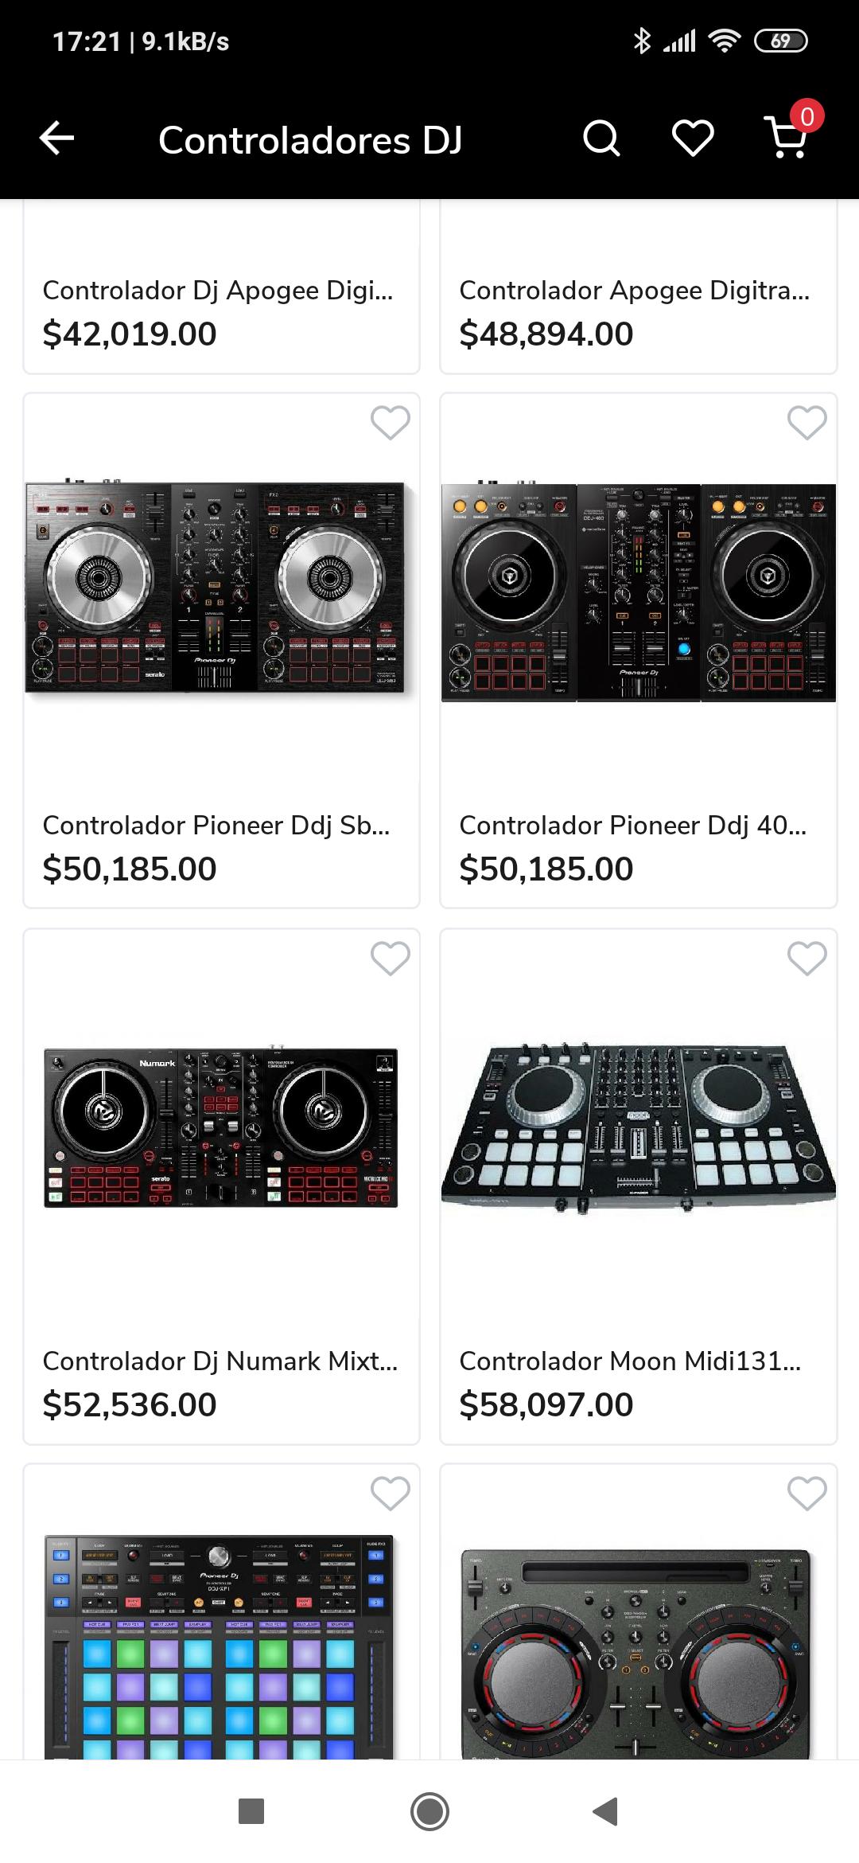Favorite the Pioneer Ddj 40 controller
859x1863 pixels.
click(807, 422)
